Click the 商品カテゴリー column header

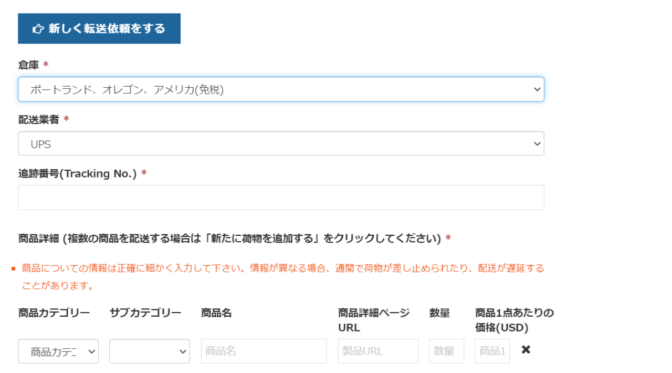click(54, 313)
